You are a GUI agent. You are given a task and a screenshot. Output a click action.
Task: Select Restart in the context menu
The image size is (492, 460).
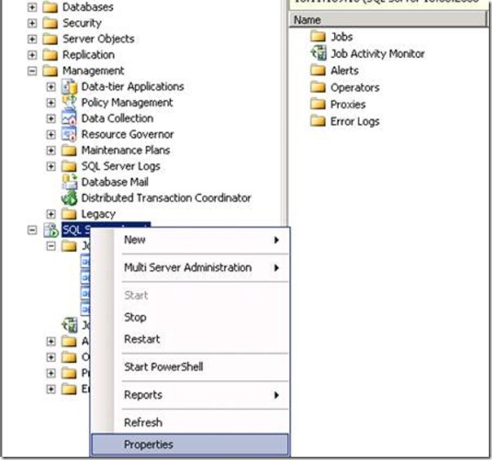click(x=142, y=339)
